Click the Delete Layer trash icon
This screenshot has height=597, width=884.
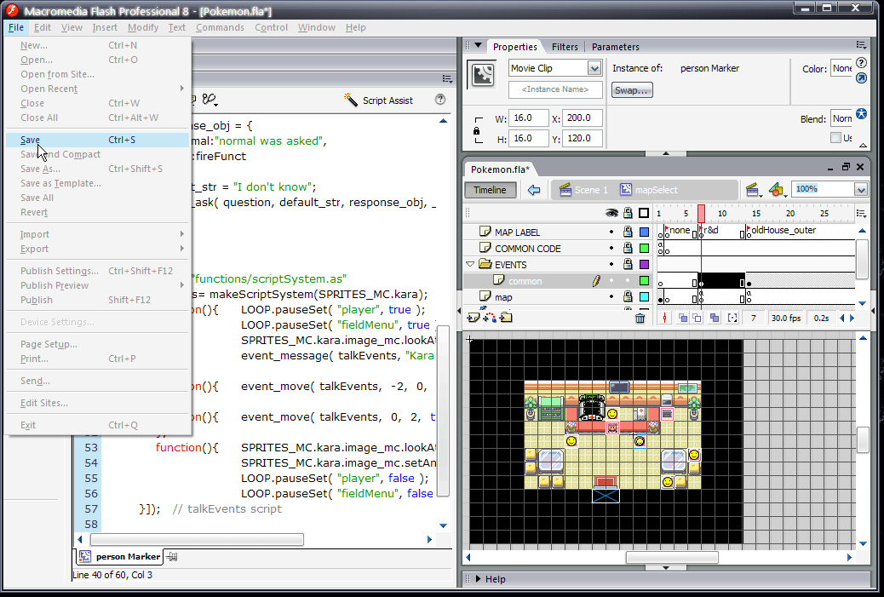(x=640, y=318)
